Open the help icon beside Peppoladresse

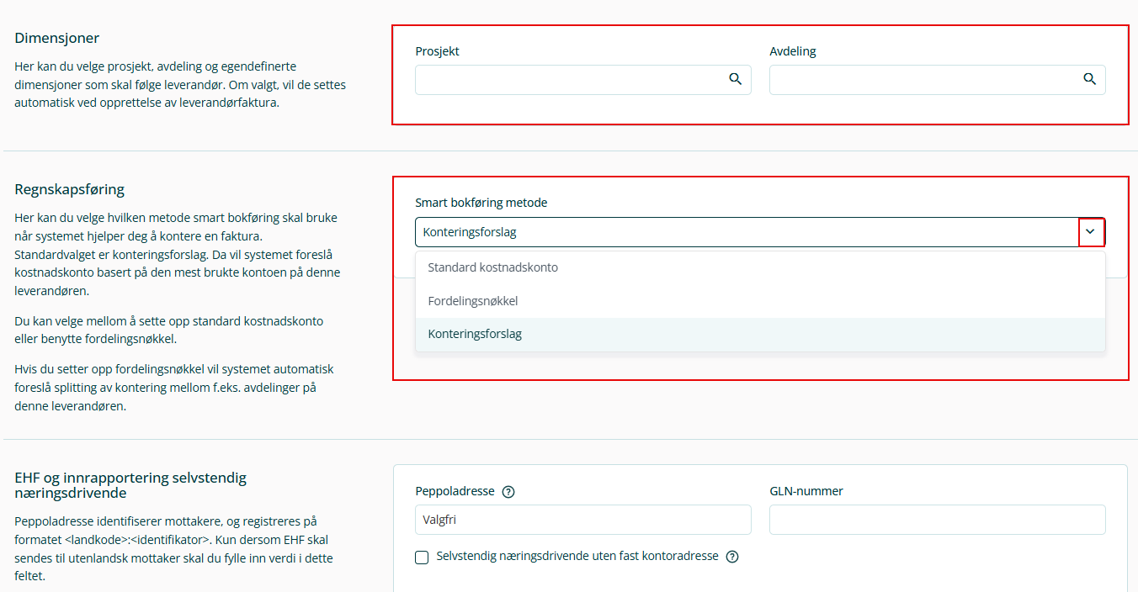click(508, 492)
